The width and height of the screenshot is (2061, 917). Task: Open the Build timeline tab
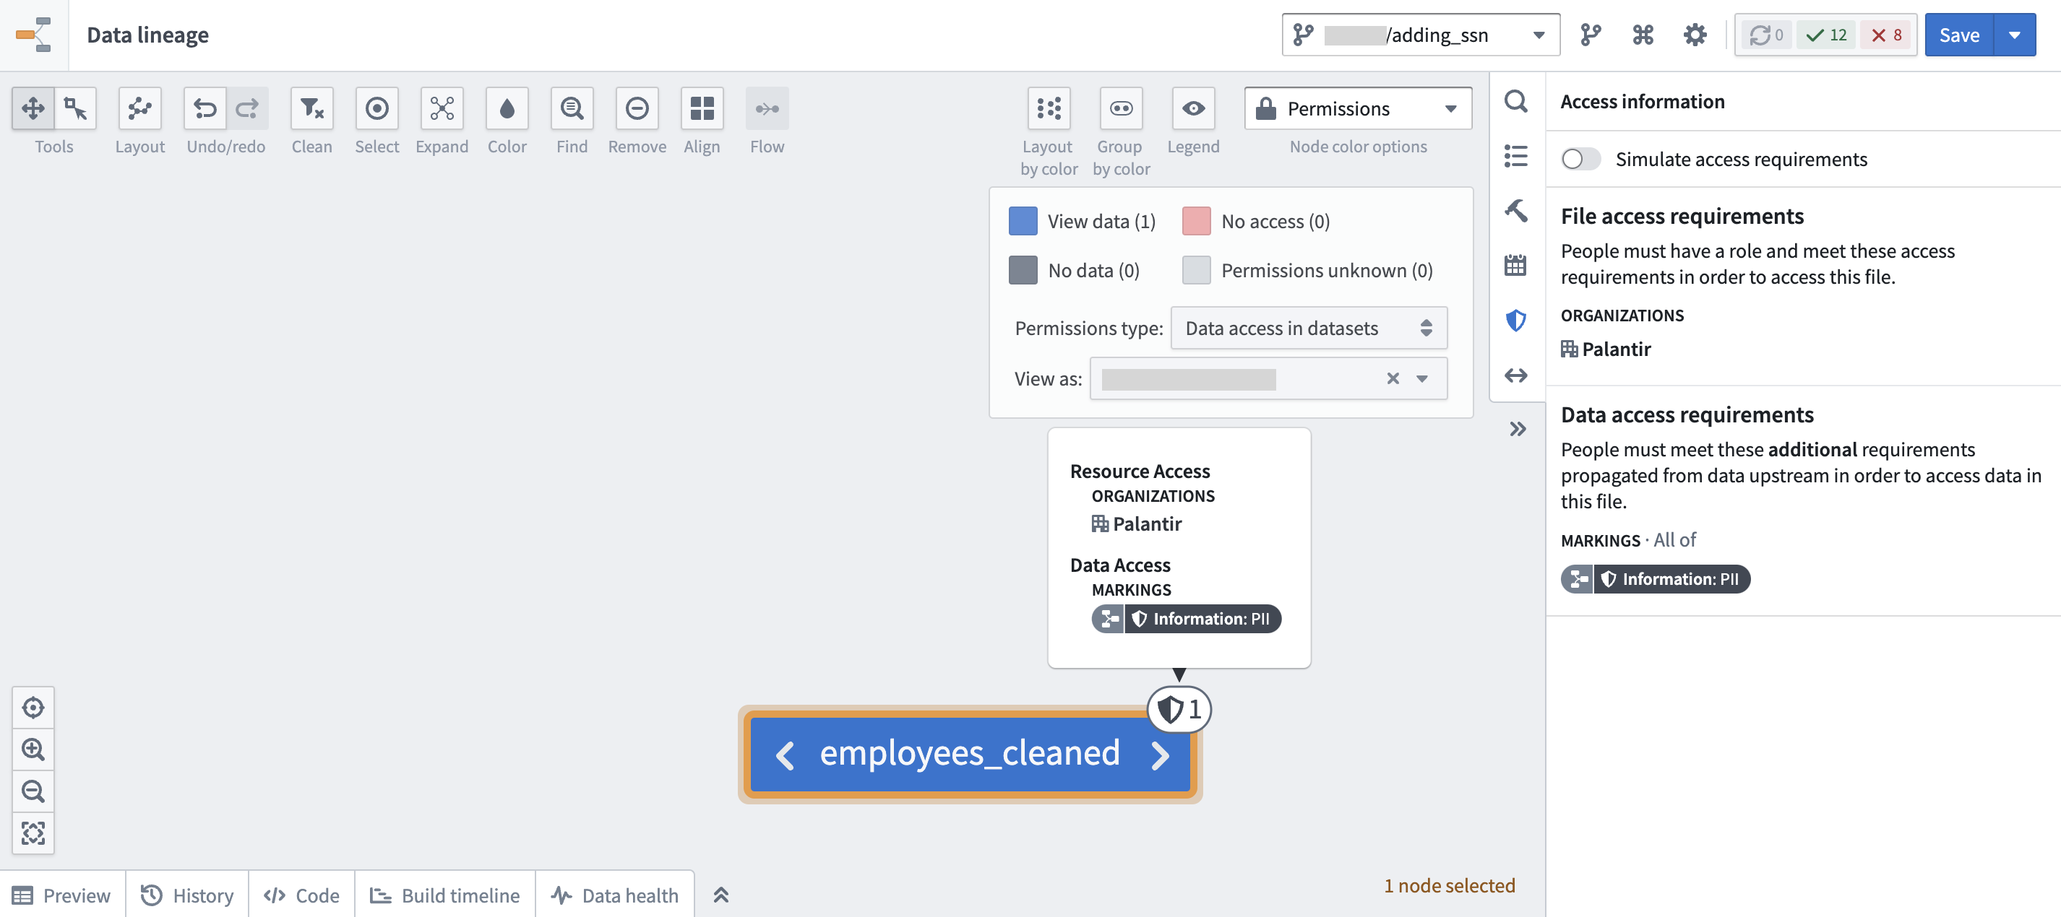coord(445,895)
